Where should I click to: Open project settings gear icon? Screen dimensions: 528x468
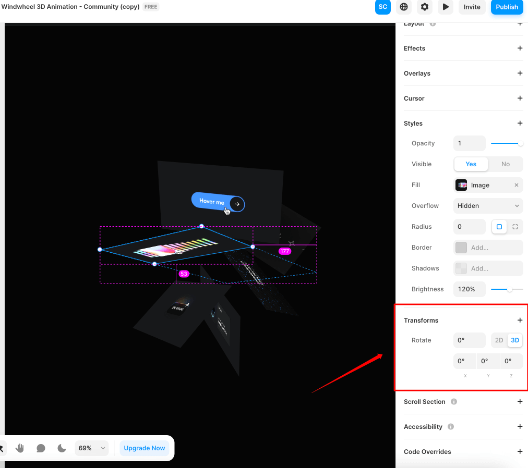(x=425, y=7)
